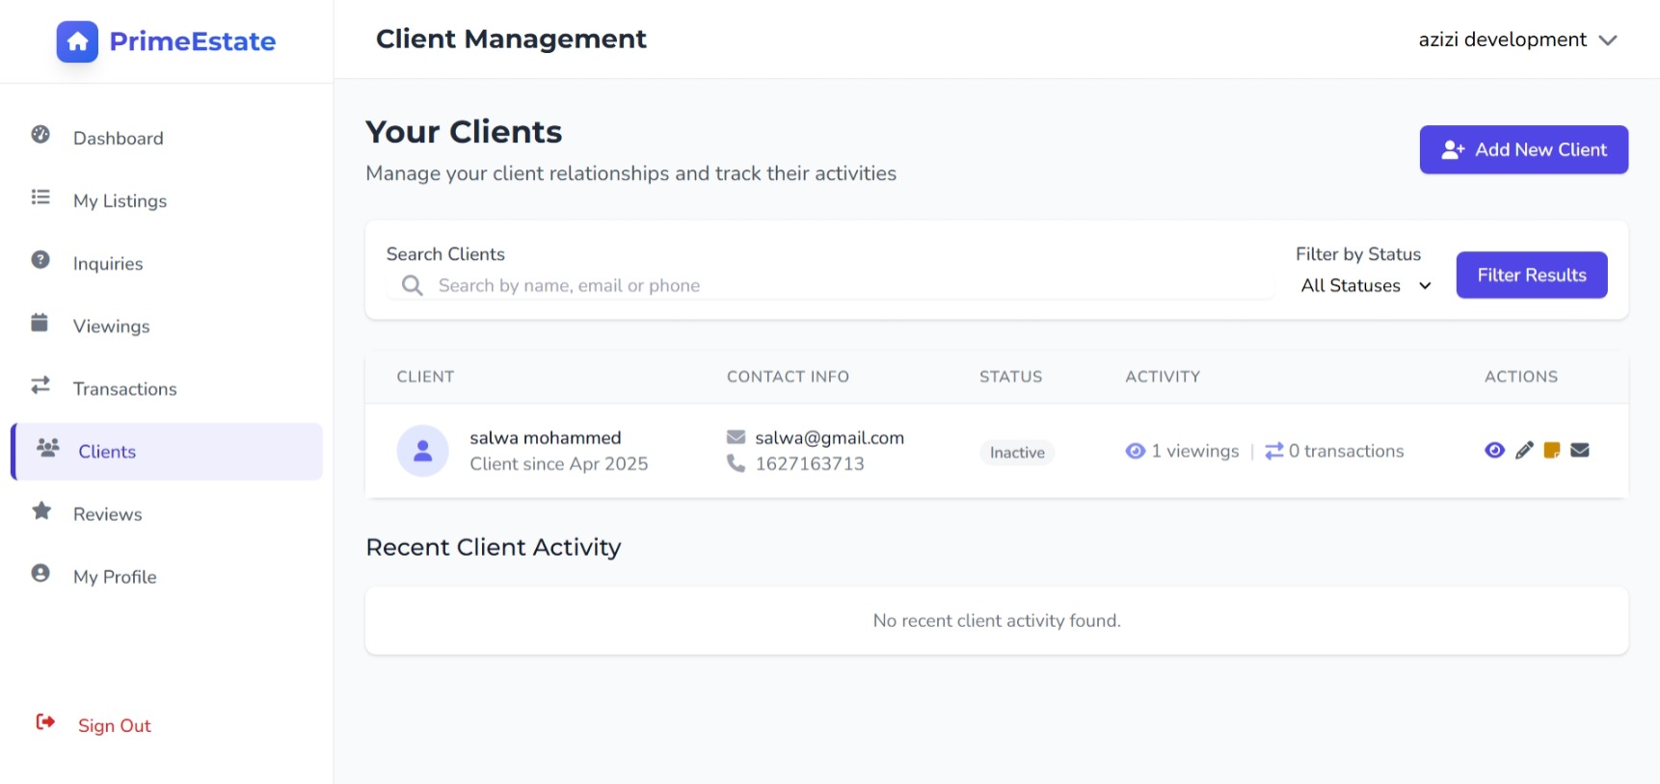The image size is (1660, 784).
Task: Click the pencil icon to edit client
Action: point(1524,451)
